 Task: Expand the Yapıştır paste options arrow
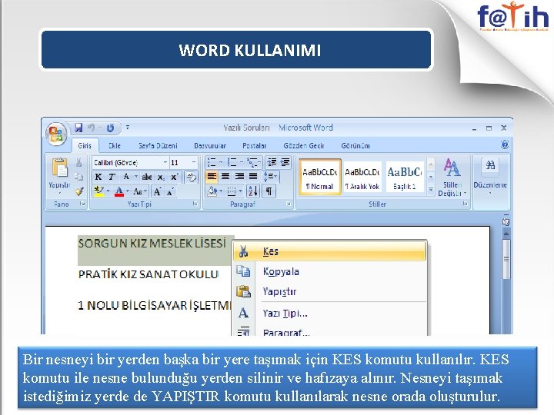click(59, 193)
